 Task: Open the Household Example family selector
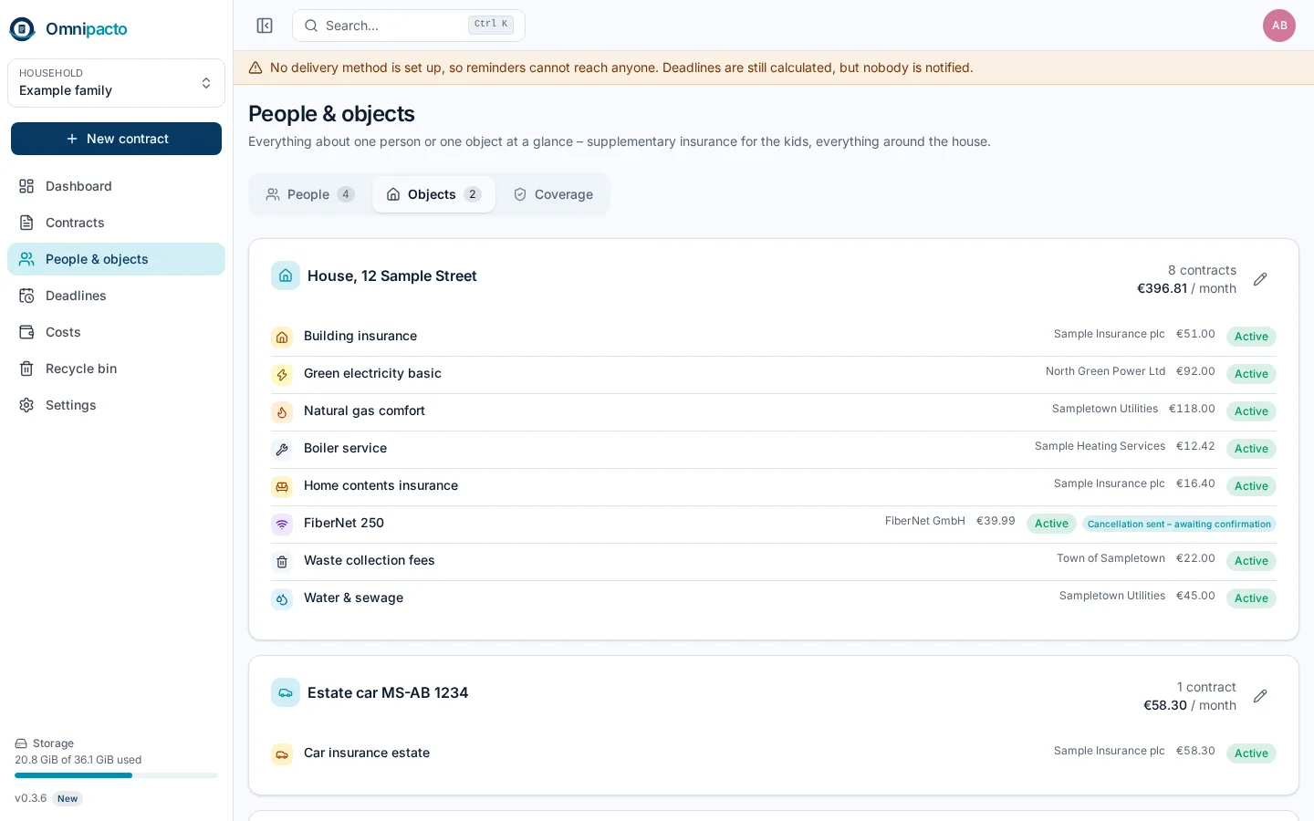pos(116,83)
